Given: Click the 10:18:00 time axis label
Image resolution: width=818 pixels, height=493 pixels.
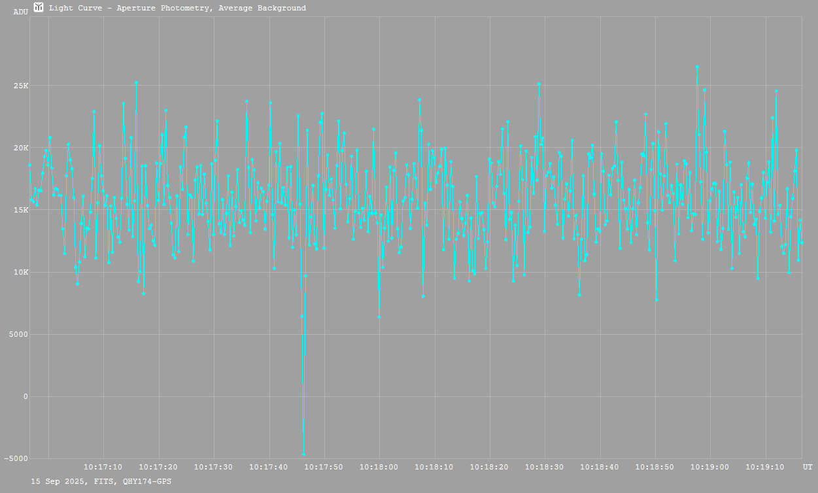Looking at the screenshot, I should tap(379, 467).
